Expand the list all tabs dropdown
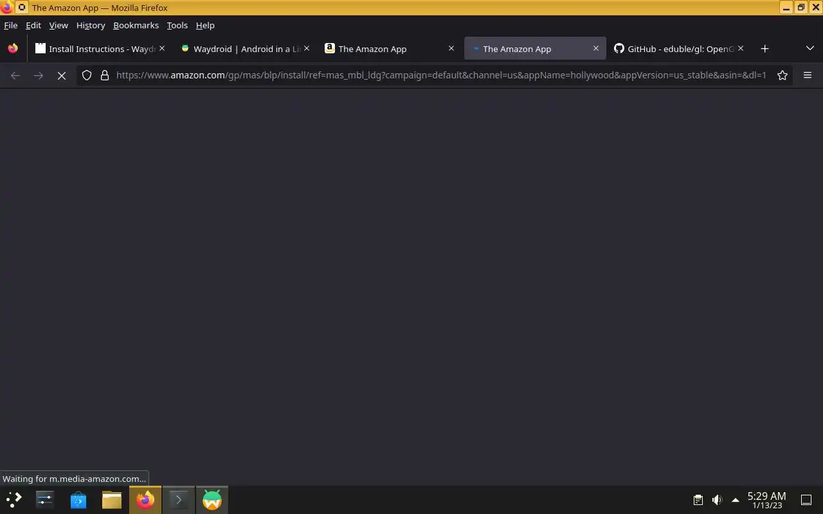This screenshot has width=823, height=514. click(x=810, y=49)
